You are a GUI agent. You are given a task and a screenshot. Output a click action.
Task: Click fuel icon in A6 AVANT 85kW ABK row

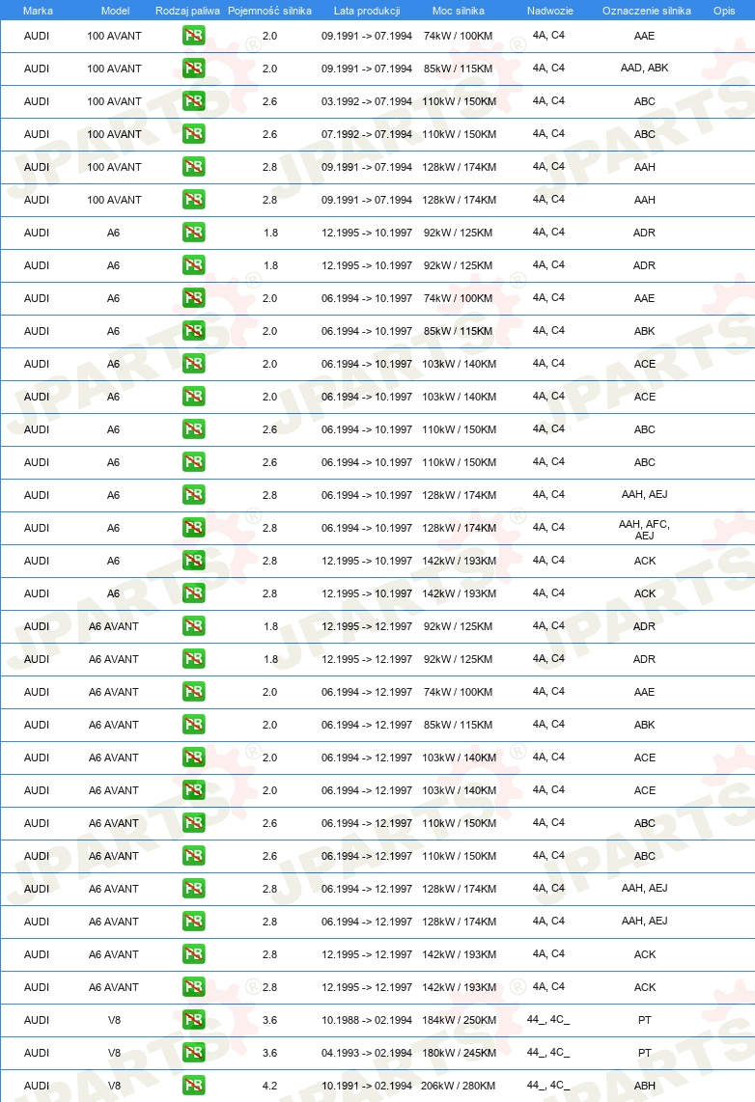[x=193, y=724]
